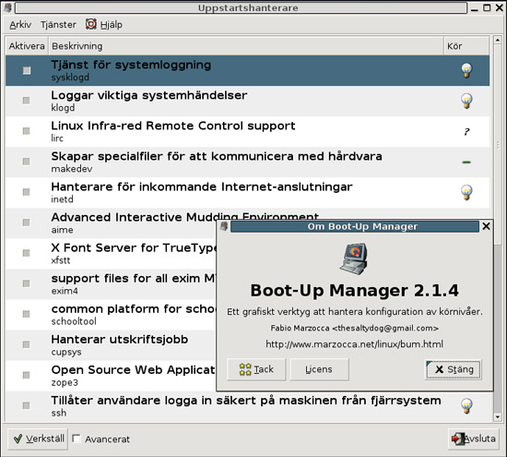Close the Om Boot-Up Manager dialog
Screen dimensions: 507x457
tap(486, 226)
